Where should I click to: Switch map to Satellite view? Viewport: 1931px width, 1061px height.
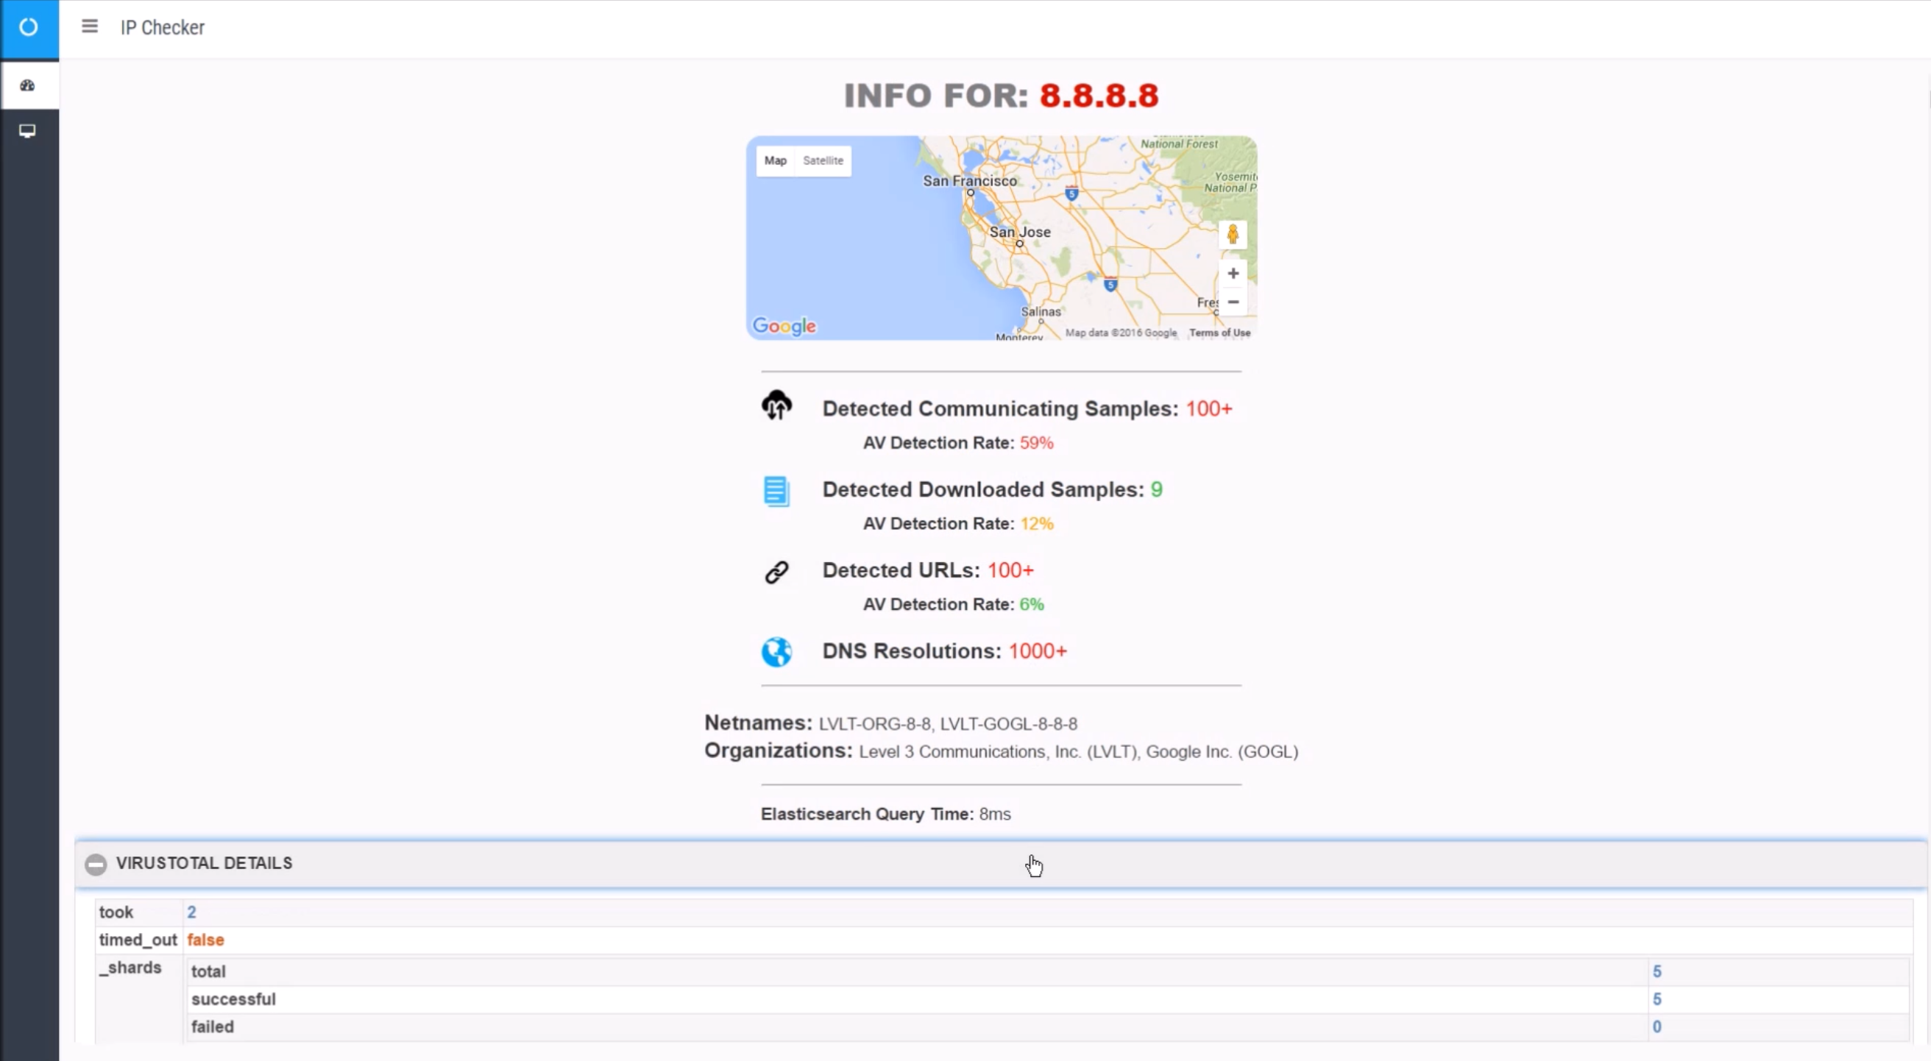822,160
